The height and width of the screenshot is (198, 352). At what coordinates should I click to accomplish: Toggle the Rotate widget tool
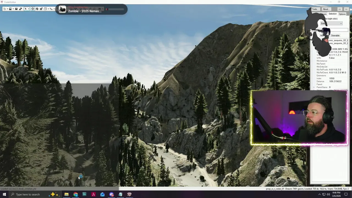pos(37,9)
